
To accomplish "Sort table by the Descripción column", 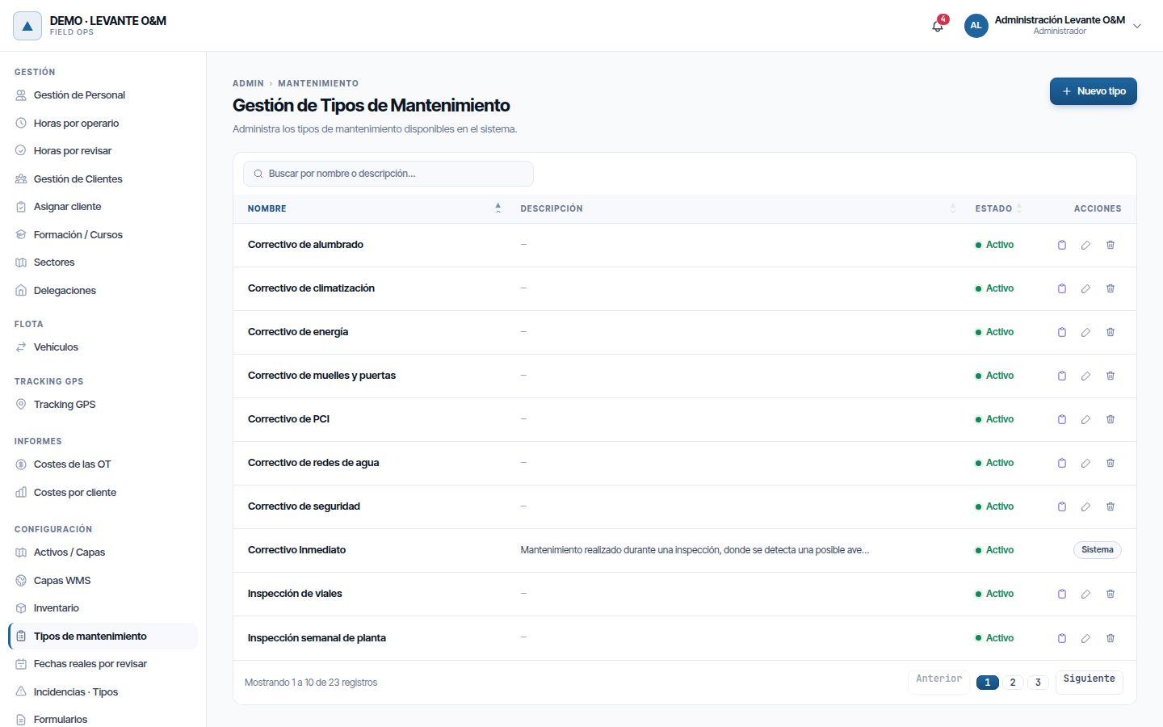I will pyautogui.click(x=737, y=208).
